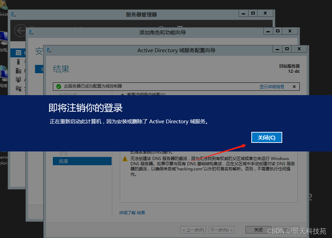The height and width of the screenshot is (238, 332).
Task: Open the 显示详细信息 link
Action: [x=272, y=87]
